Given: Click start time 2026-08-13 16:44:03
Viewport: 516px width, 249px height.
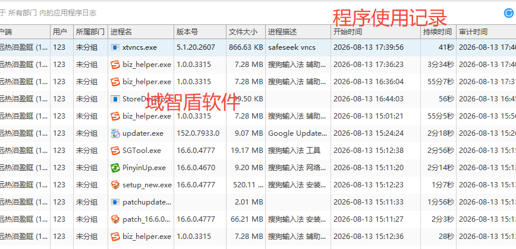Looking at the screenshot, I should point(368,99).
